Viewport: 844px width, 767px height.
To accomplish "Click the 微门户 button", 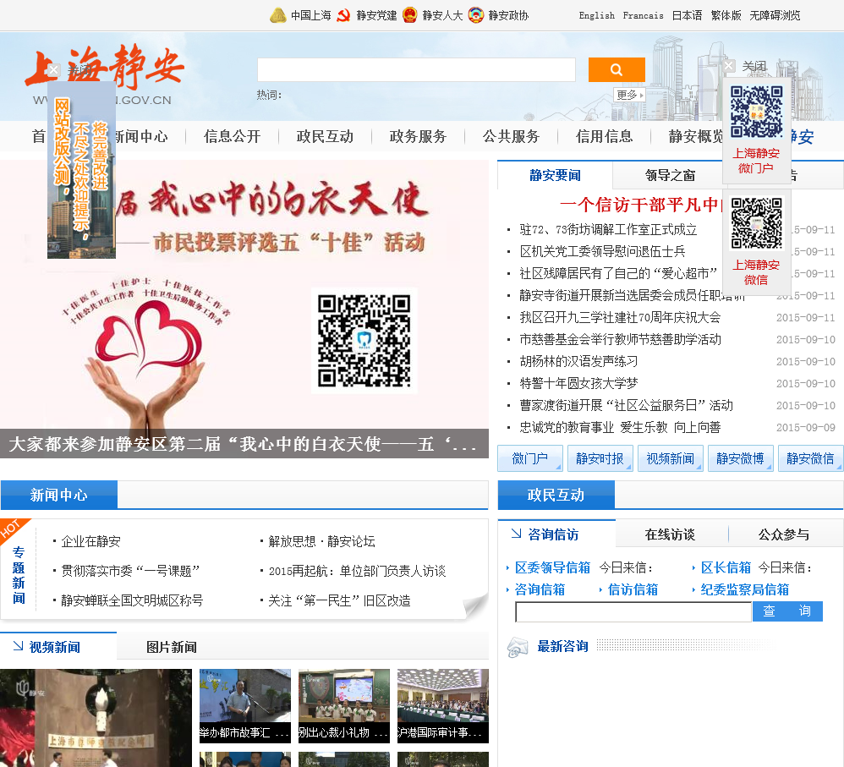I will pos(530,458).
